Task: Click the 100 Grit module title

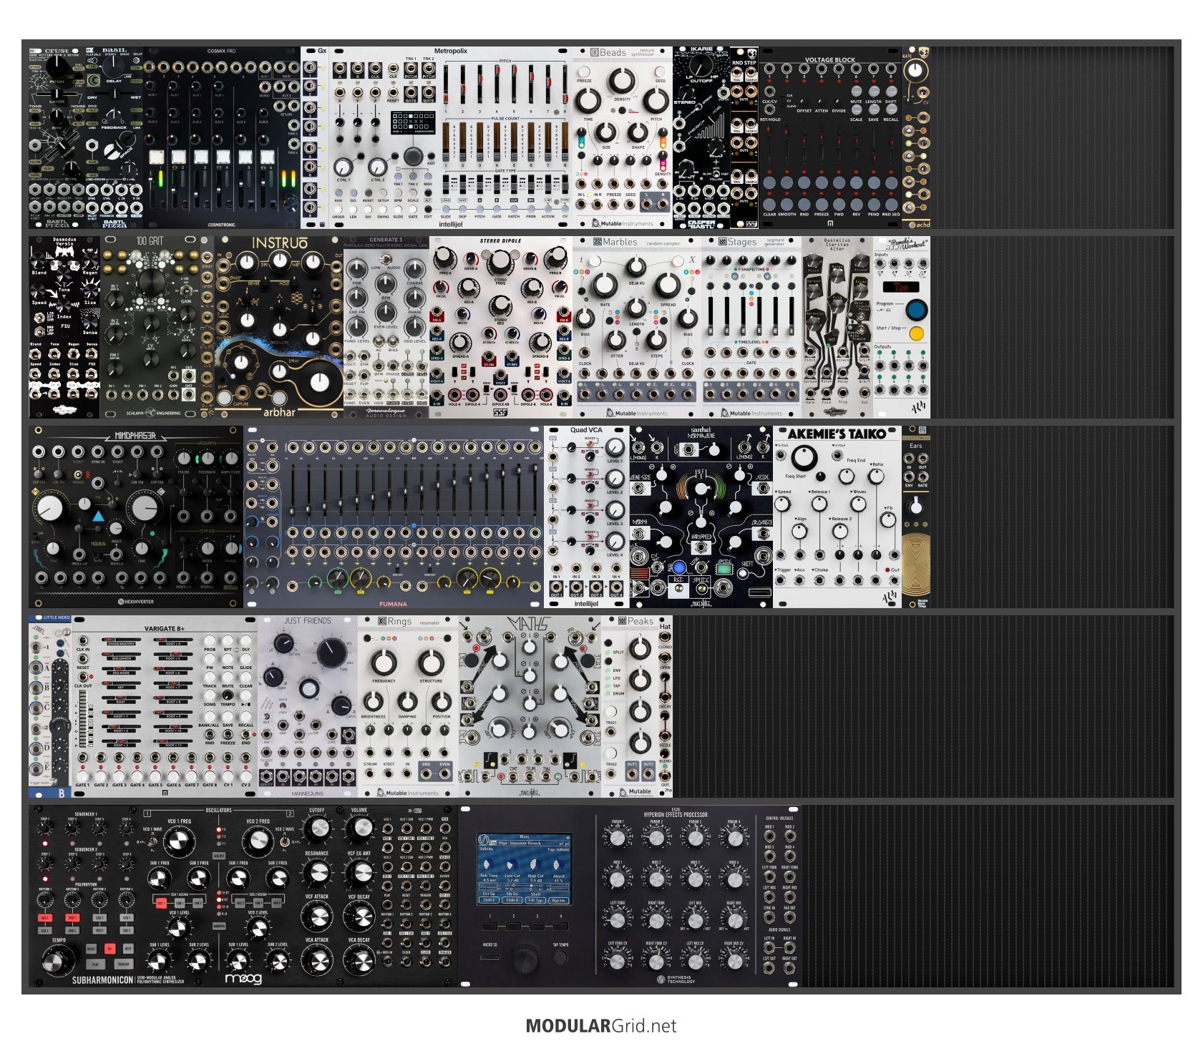Action: (x=150, y=241)
